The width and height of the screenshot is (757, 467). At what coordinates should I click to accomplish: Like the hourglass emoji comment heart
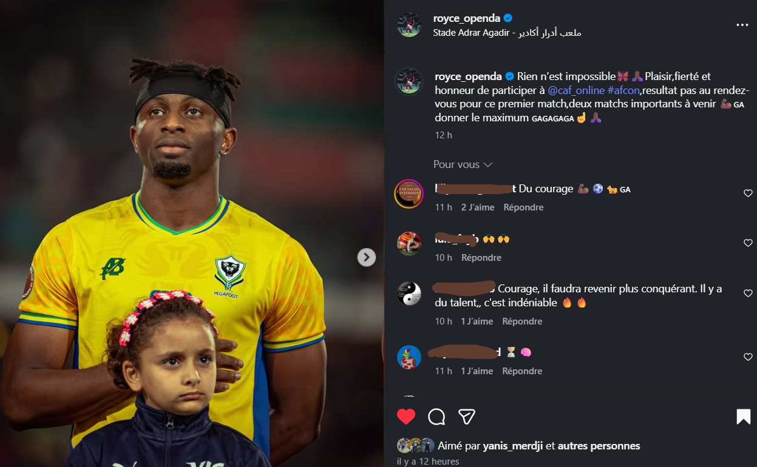pyautogui.click(x=748, y=357)
